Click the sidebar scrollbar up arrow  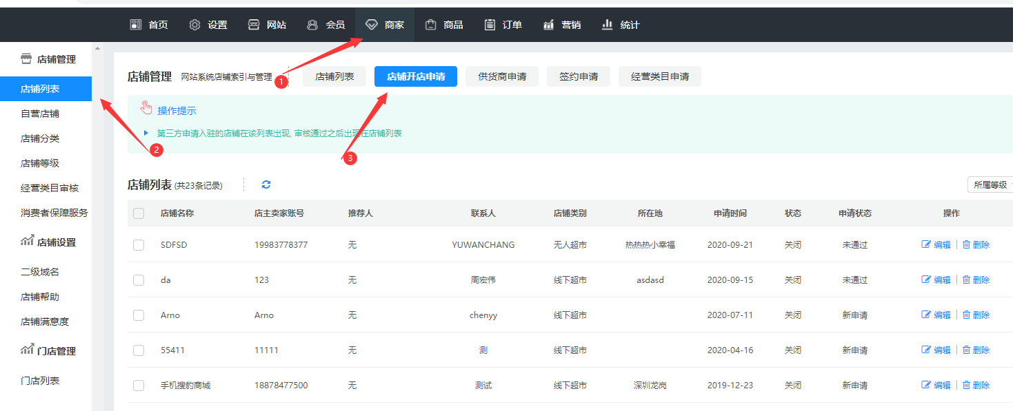coord(97,49)
